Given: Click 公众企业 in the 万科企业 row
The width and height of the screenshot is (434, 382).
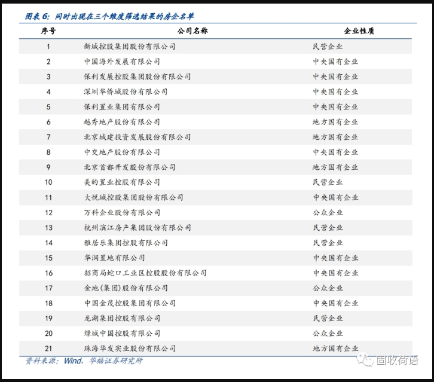Looking at the screenshot, I should 328,213.
